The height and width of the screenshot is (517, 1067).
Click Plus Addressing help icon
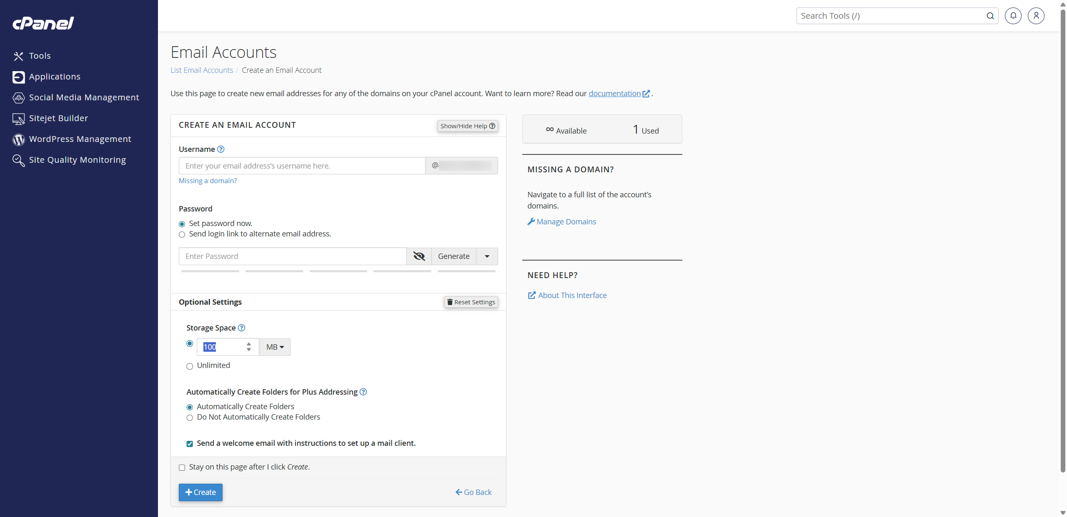click(363, 392)
